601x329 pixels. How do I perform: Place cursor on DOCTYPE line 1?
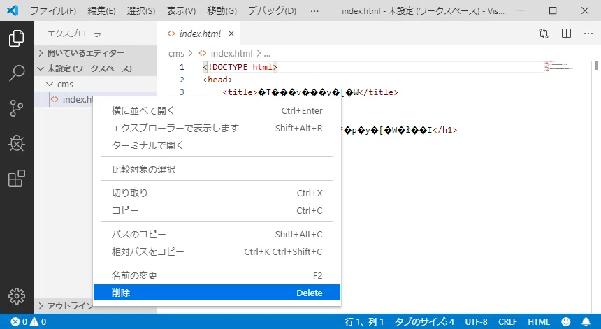point(240,67)
